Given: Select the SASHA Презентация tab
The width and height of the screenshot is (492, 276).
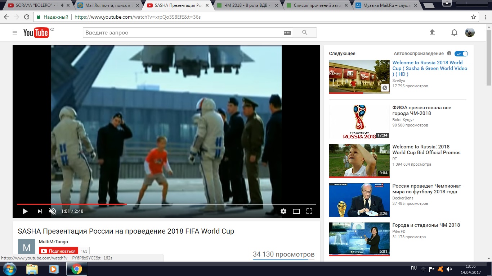Looking at the screenshot, I should coord(177,5).
